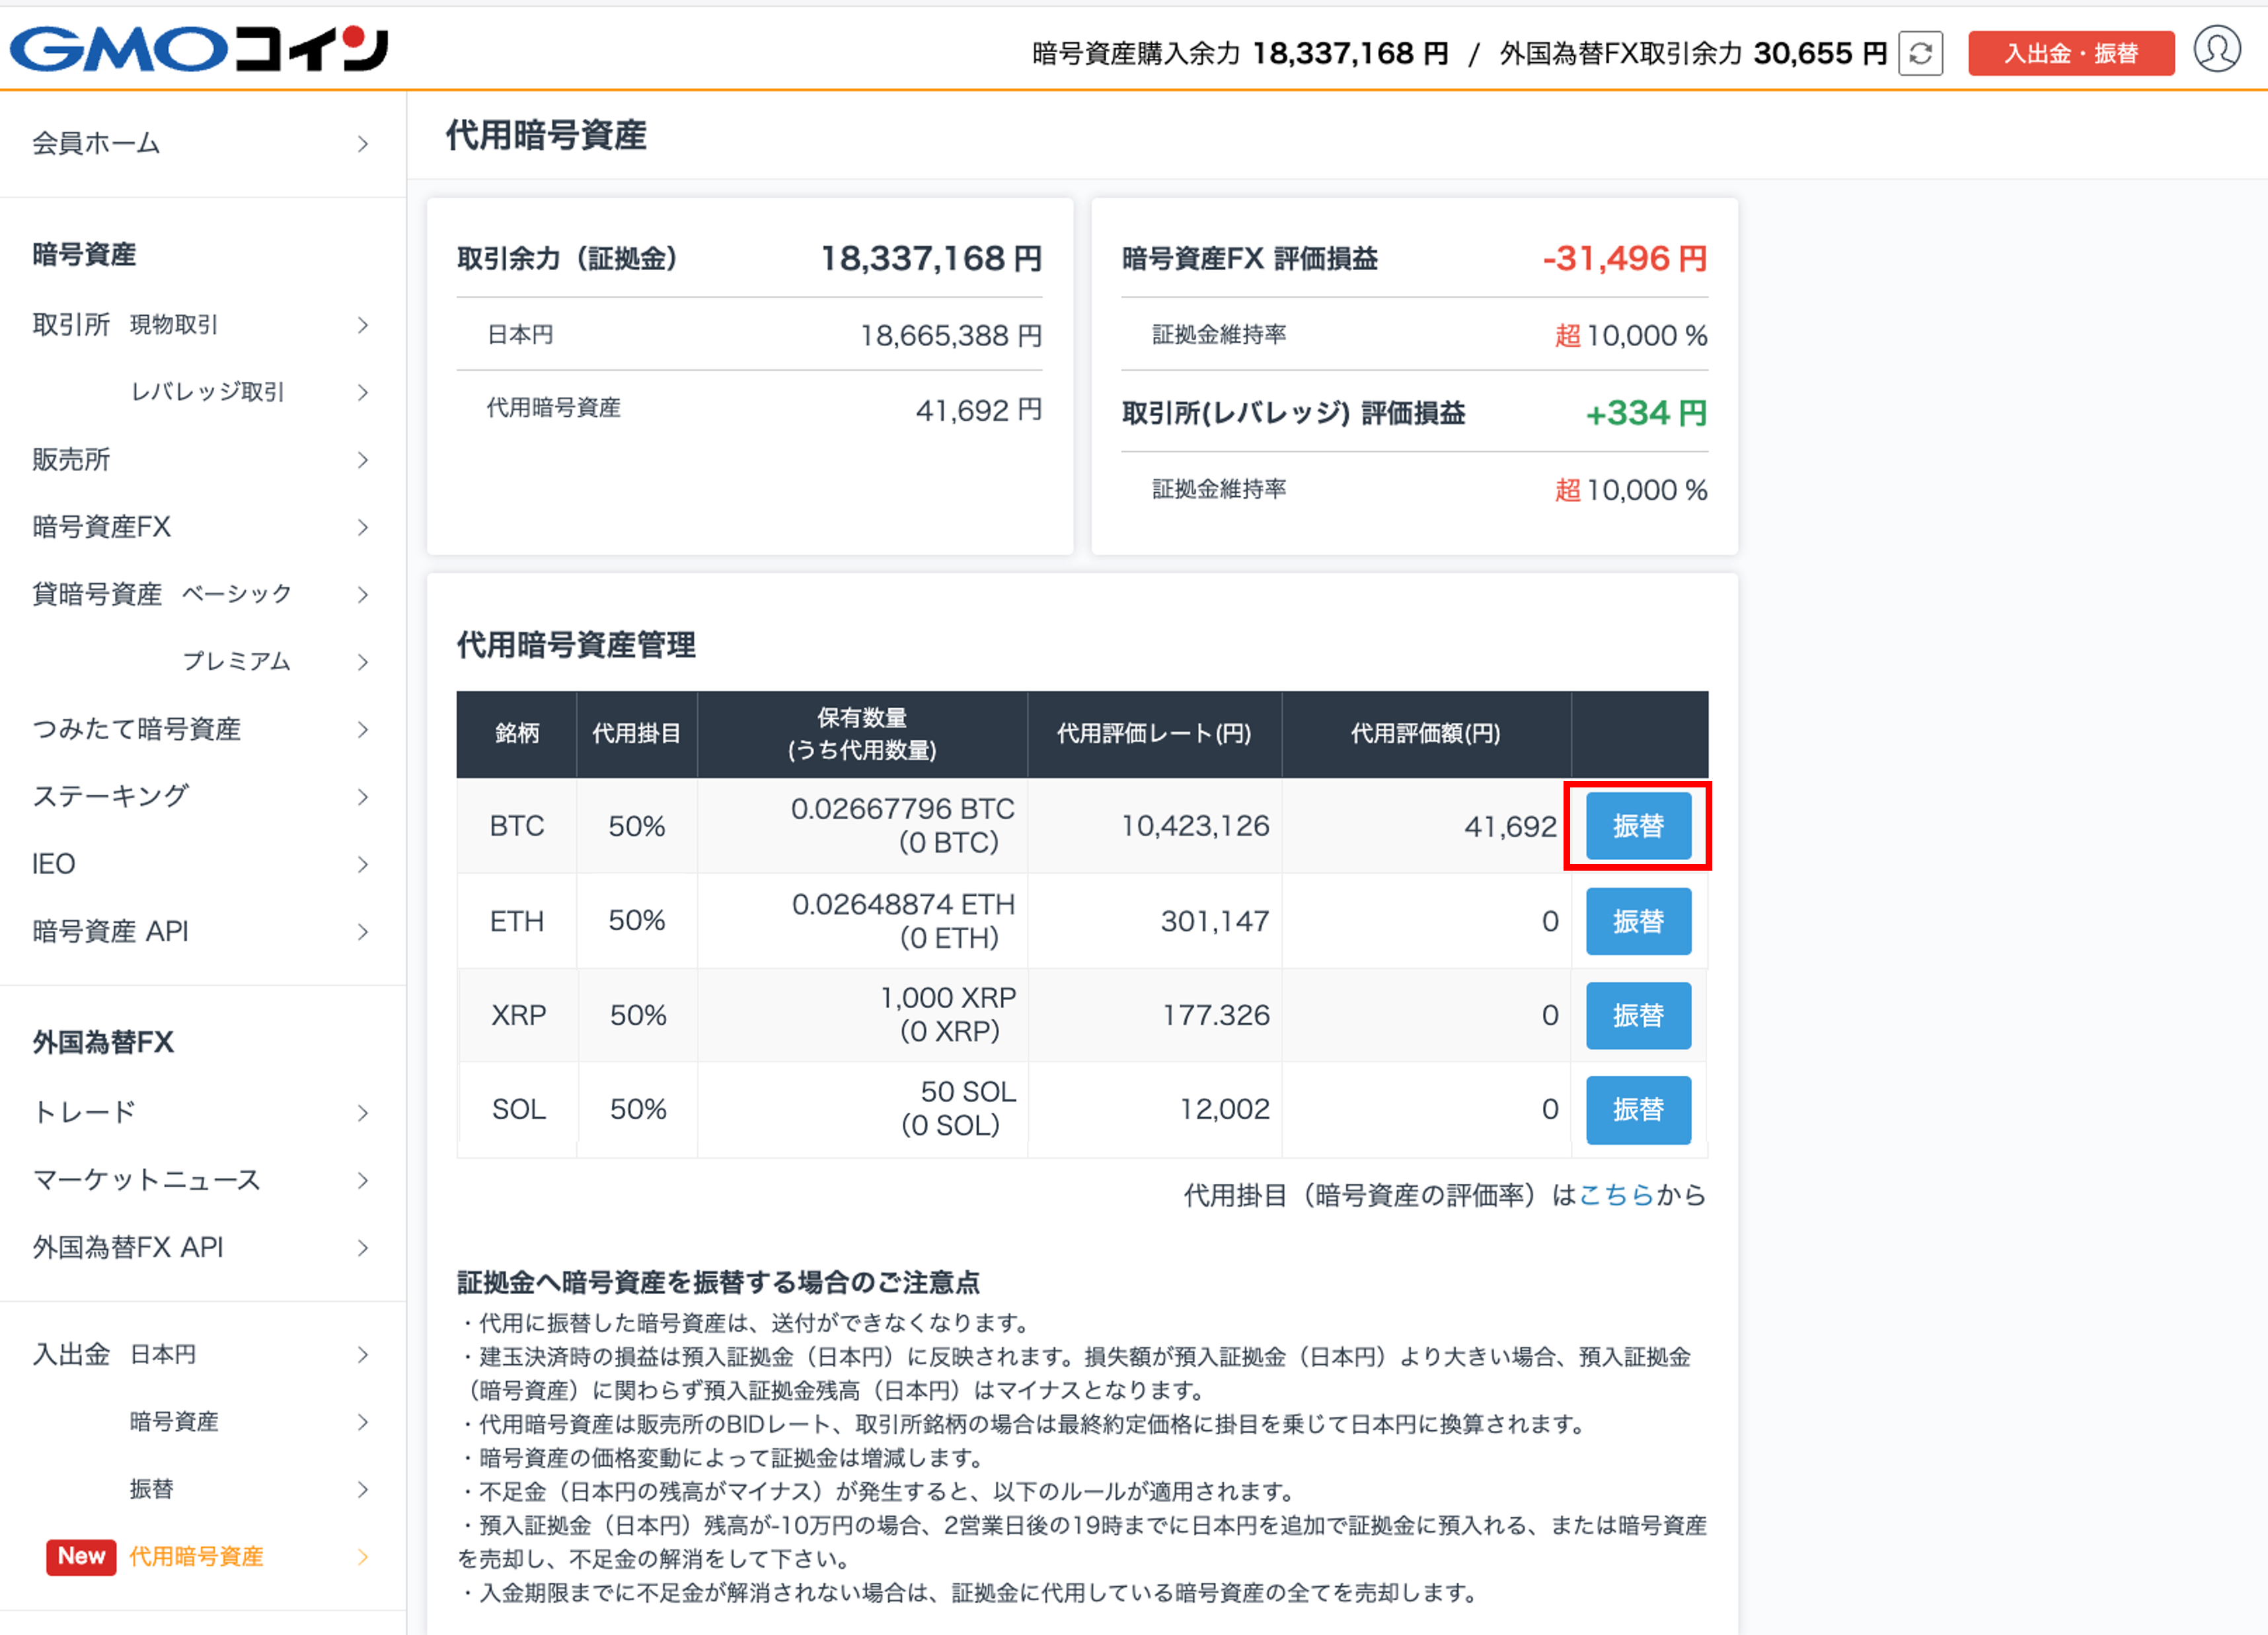This screenshot has width=2268, height=1635.
Task: Open 外国為替FX トレード menu item
Action: pyautogui.click(x=200, y=1112)
